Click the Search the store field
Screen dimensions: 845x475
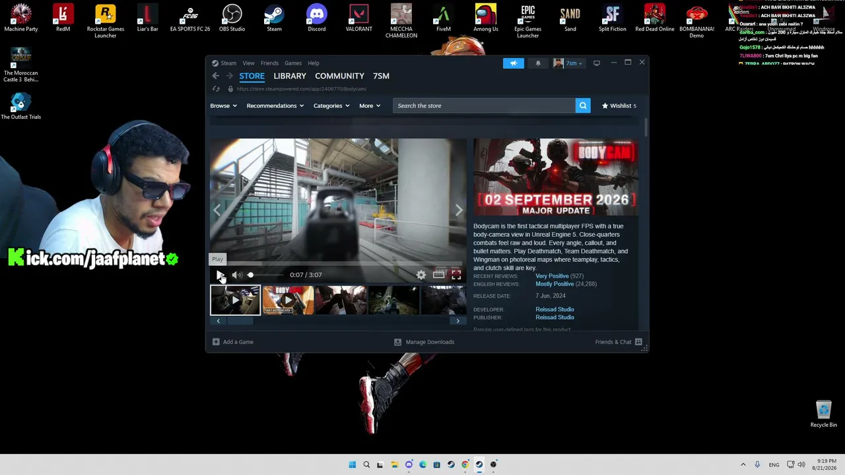click(x=484, y=106)
